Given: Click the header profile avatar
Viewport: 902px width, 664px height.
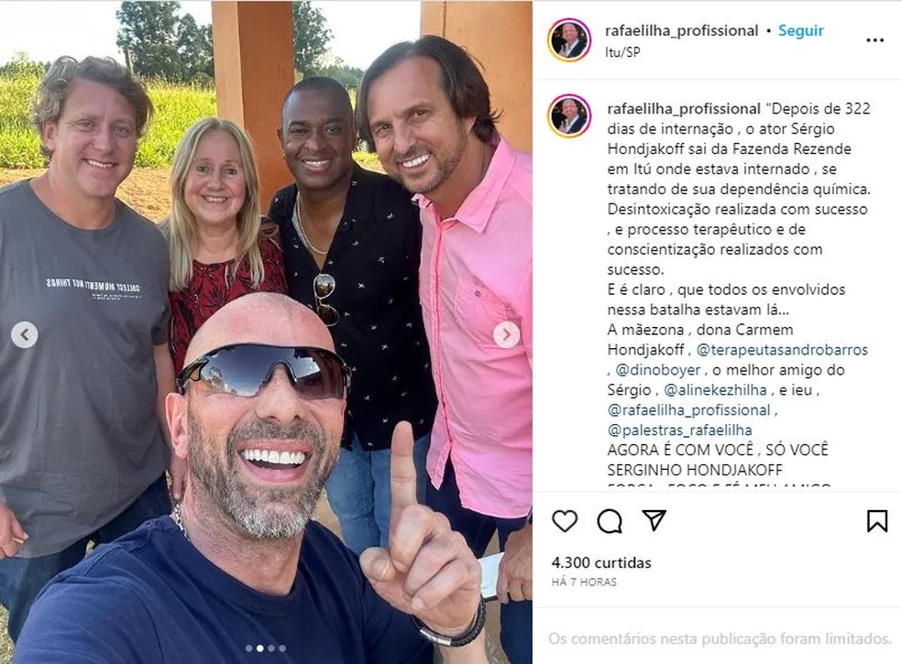Looking at the screenshot, I should coord(569,39).
